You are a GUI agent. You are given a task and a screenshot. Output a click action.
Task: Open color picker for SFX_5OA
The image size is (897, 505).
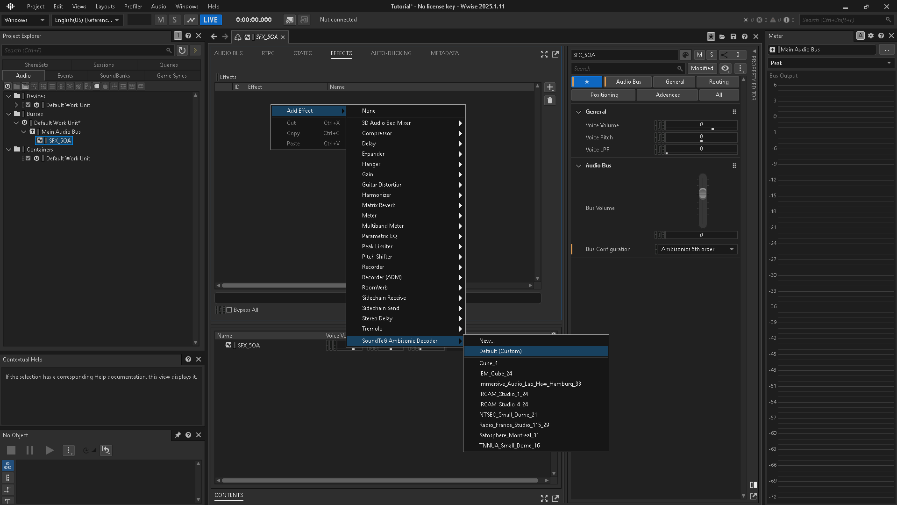(685, 55)
